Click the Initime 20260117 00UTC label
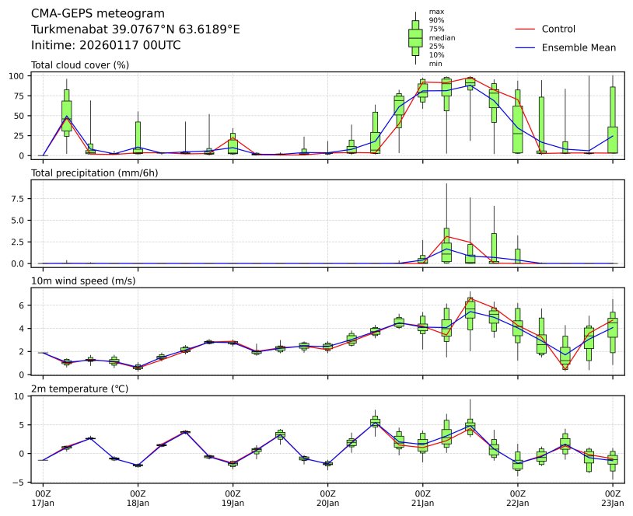This screenshot has width=633, height=516. tap(106, 45)
